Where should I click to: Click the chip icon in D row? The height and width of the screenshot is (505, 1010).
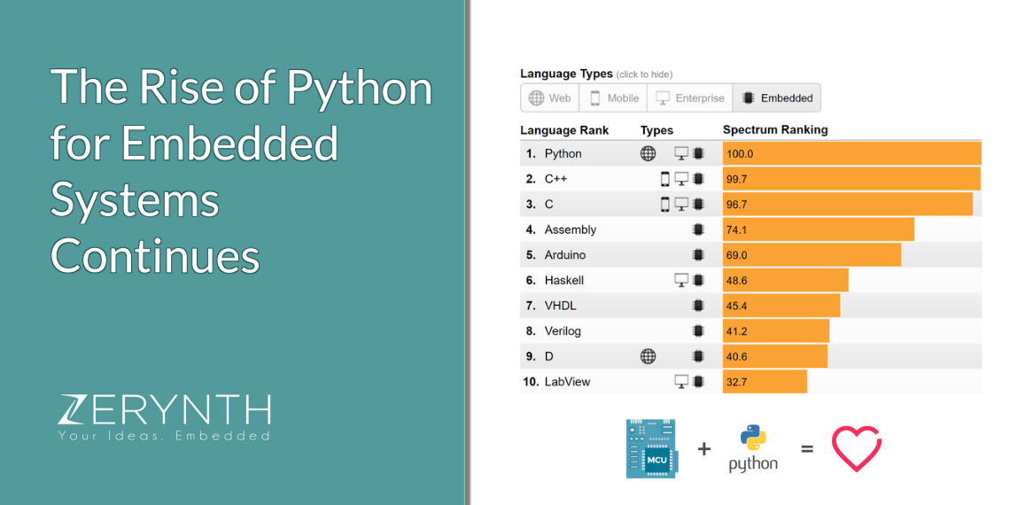click(x=697, y=356)
